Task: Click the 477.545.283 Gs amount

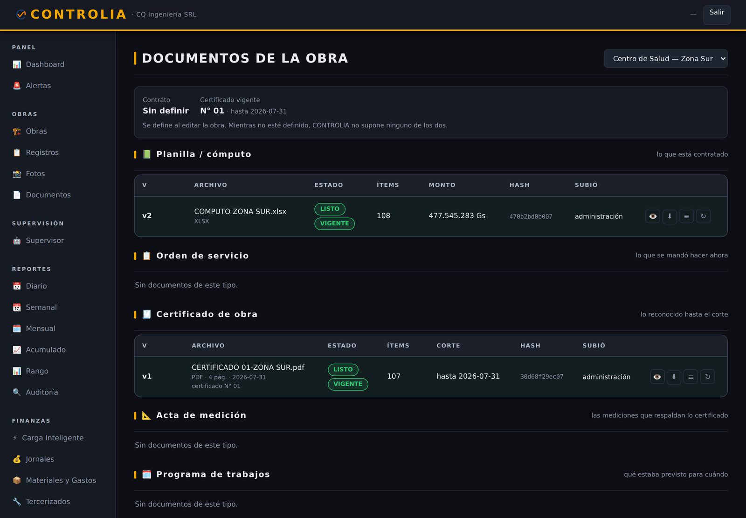Action: coord(457,216)
